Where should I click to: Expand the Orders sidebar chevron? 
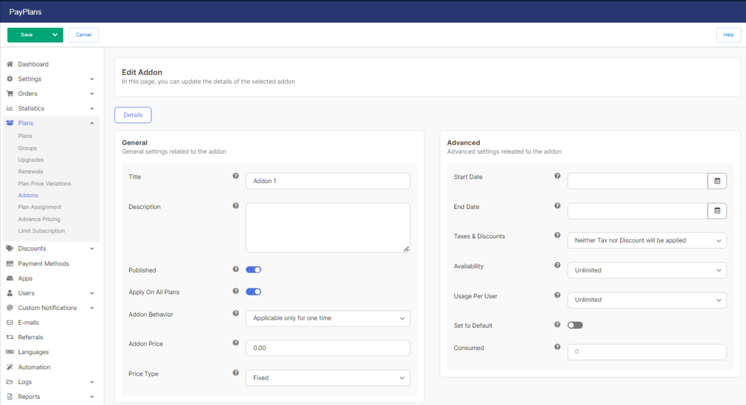click(92, 94)
